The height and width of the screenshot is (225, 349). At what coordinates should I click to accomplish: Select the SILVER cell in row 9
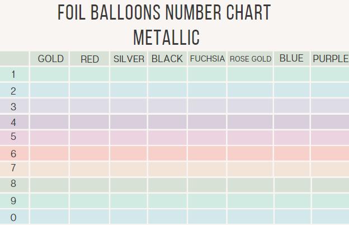click(x=129, y=201)
